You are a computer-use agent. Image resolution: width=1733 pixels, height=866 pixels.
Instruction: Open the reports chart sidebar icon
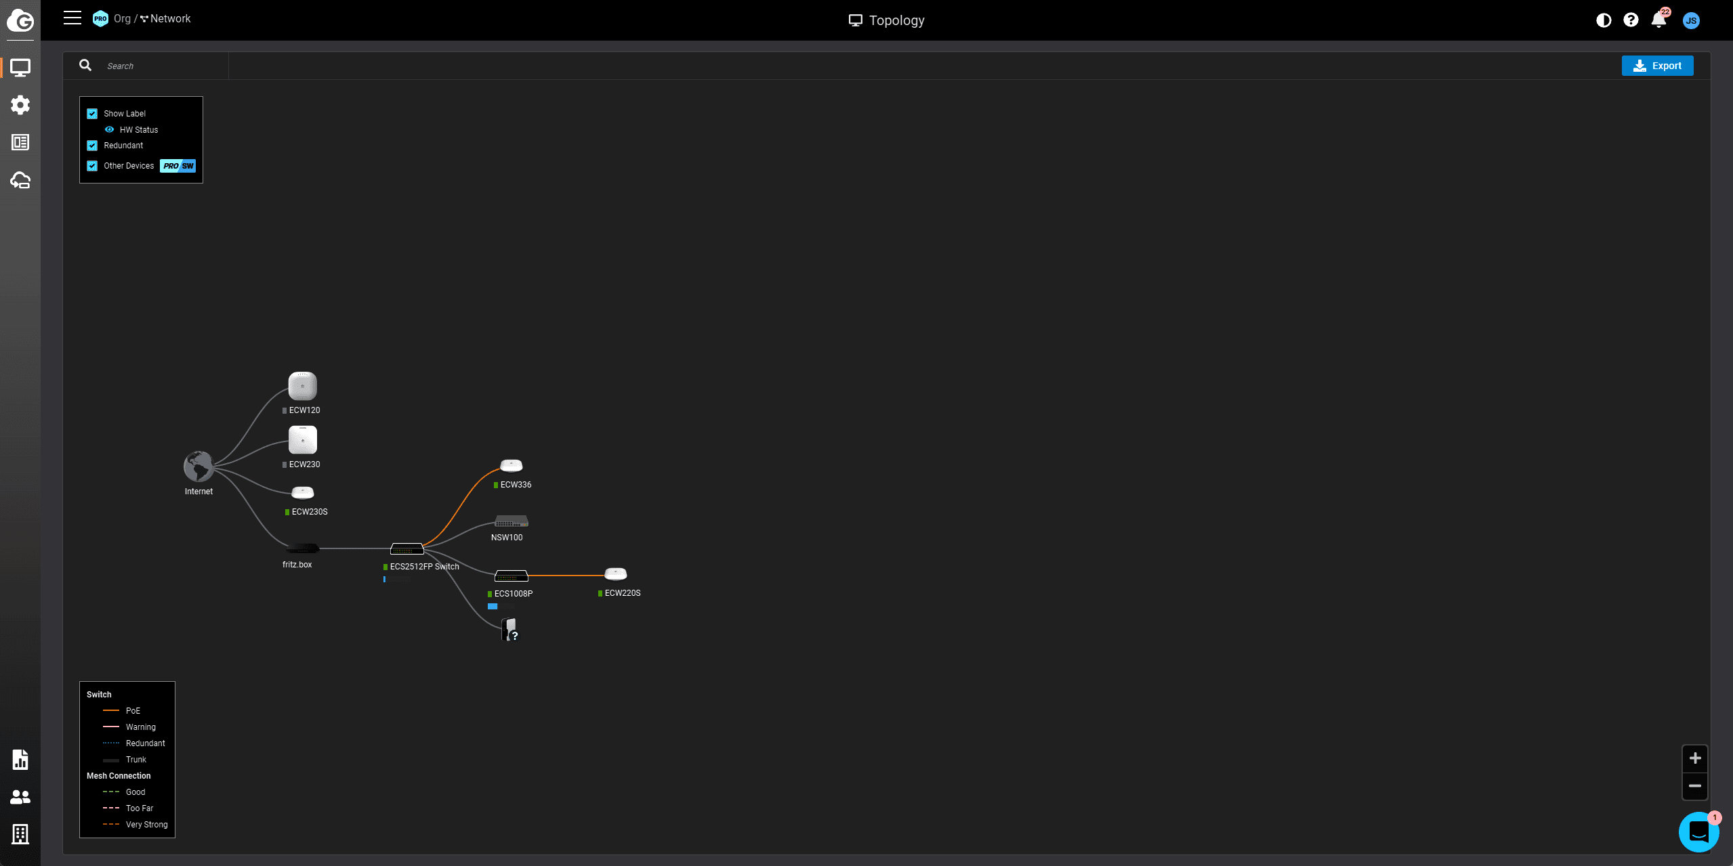(20, 760)
